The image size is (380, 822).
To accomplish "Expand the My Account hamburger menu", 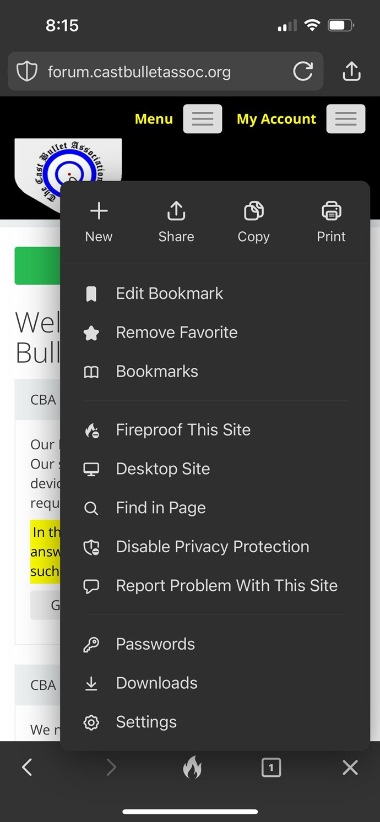I will (346, 119).
